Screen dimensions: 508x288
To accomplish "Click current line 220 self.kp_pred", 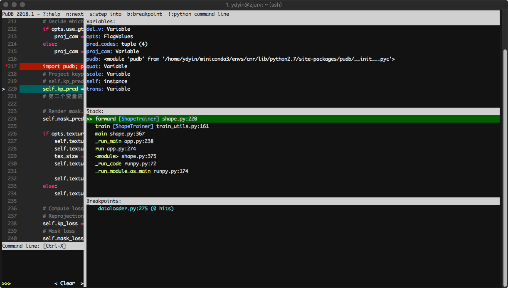I will click(52, 89).
